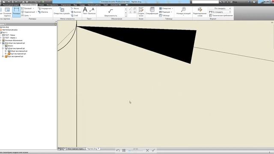Click the Базовый dimension tool

(x=27, y=9)
